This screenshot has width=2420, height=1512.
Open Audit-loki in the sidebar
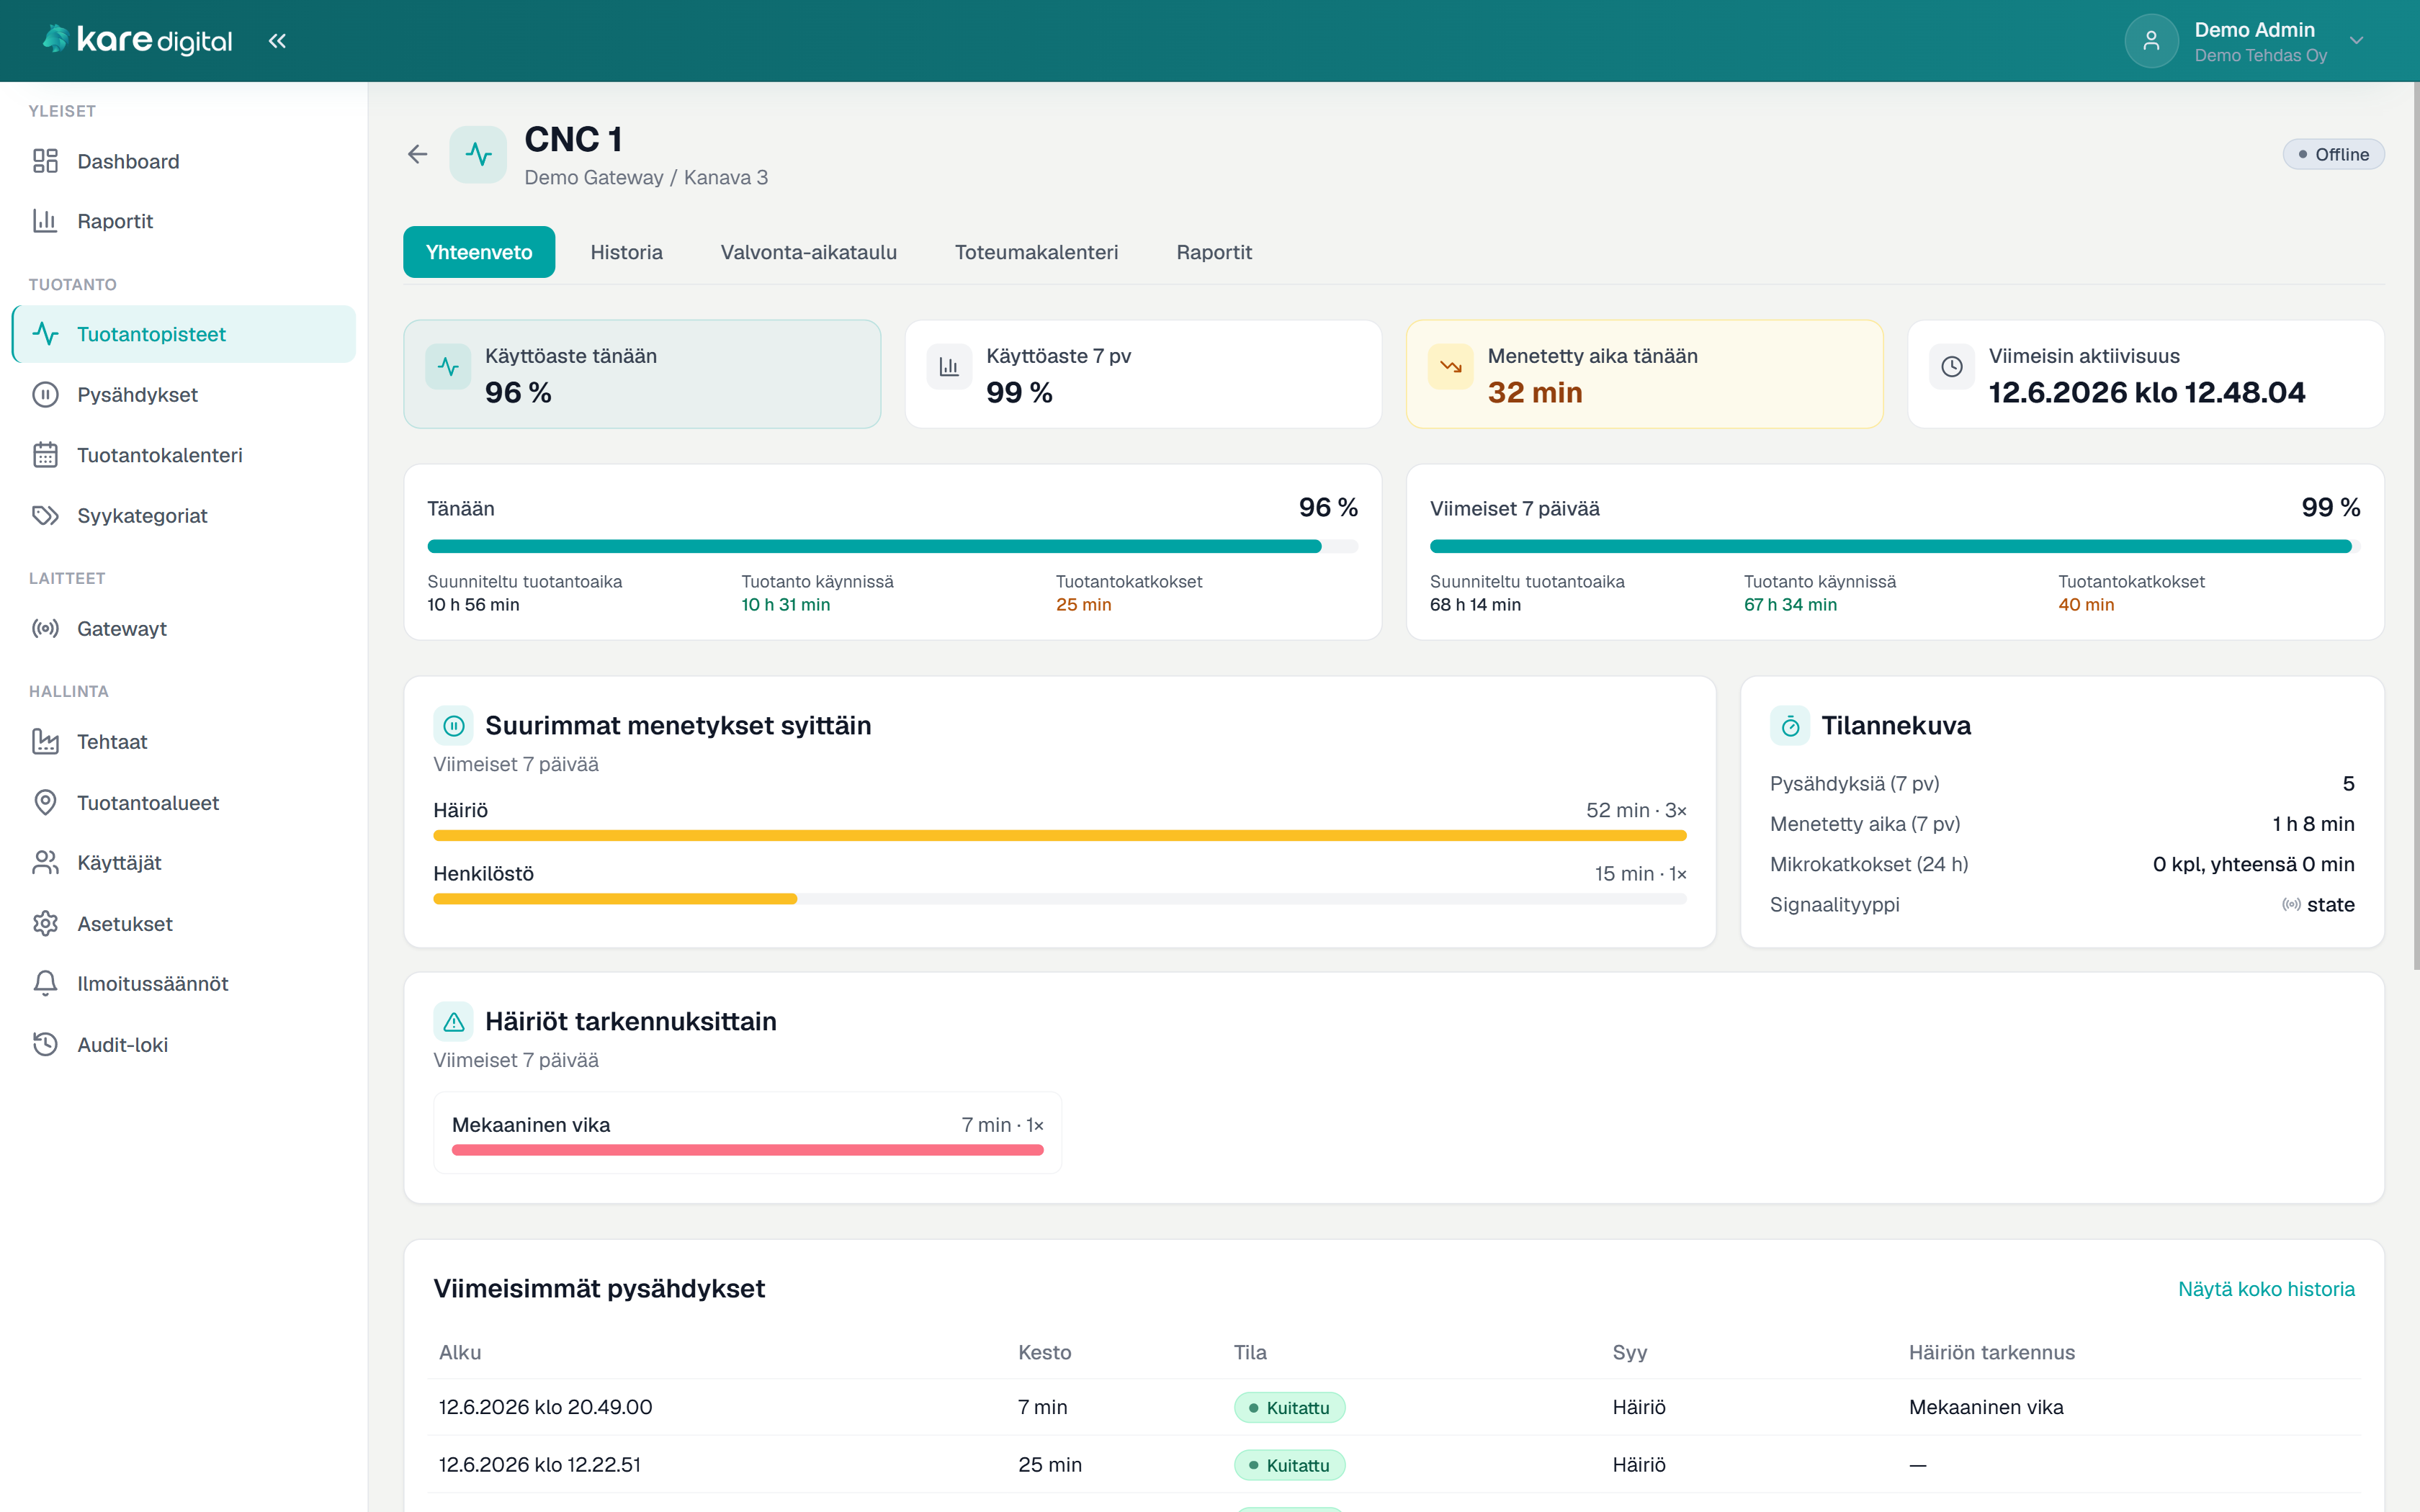pos(184,1045)
